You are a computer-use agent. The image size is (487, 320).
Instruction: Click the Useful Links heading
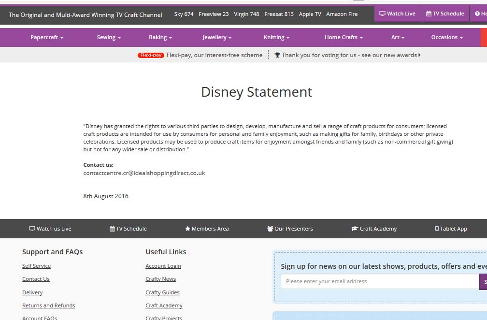(166, 252)
